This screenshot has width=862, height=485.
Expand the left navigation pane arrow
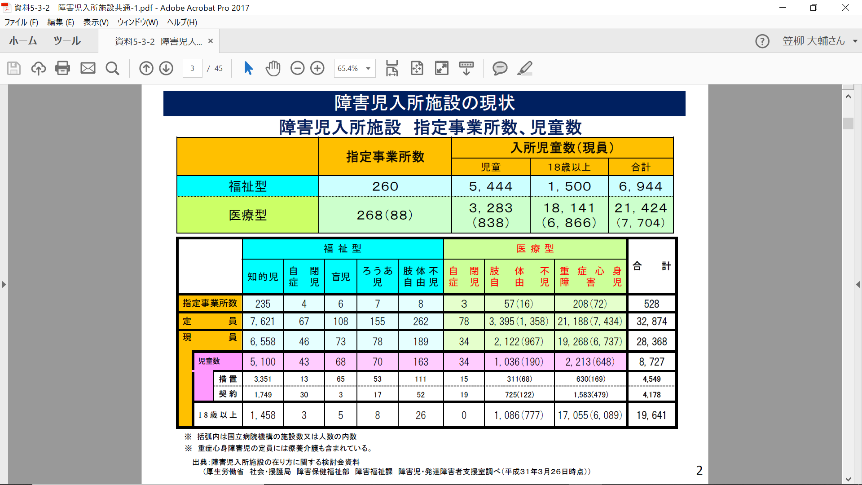point(4,284)
